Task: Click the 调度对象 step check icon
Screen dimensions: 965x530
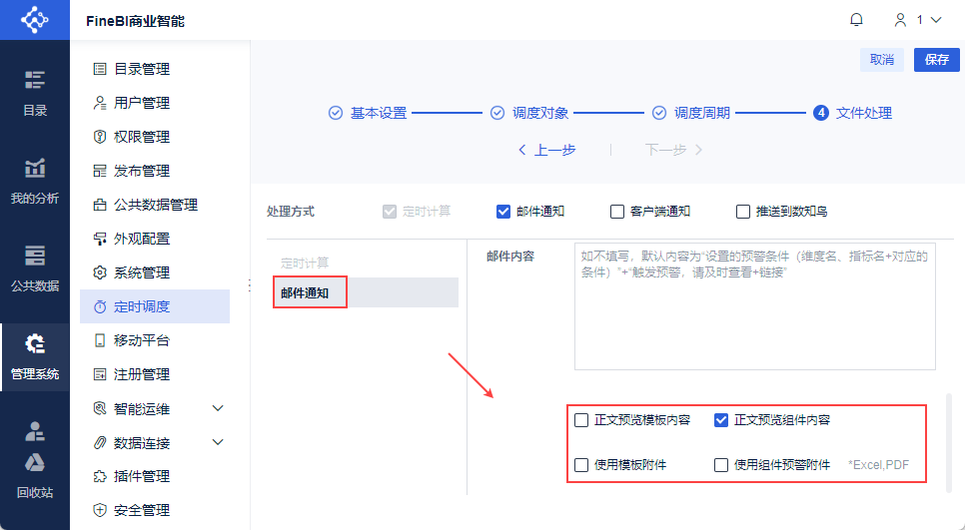Action: 497,113
